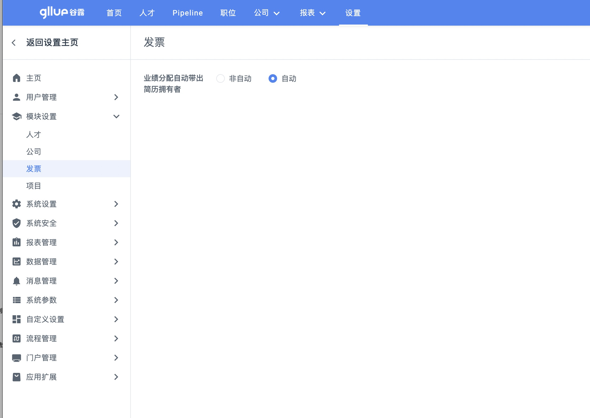Expand 门户管理 with its chevron
Screen dimensions: 590x418
(x=116, y=358)
